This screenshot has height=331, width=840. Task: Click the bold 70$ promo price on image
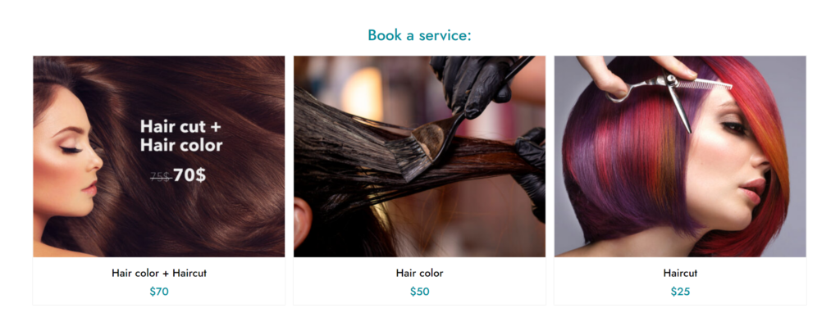click(189, 175)
